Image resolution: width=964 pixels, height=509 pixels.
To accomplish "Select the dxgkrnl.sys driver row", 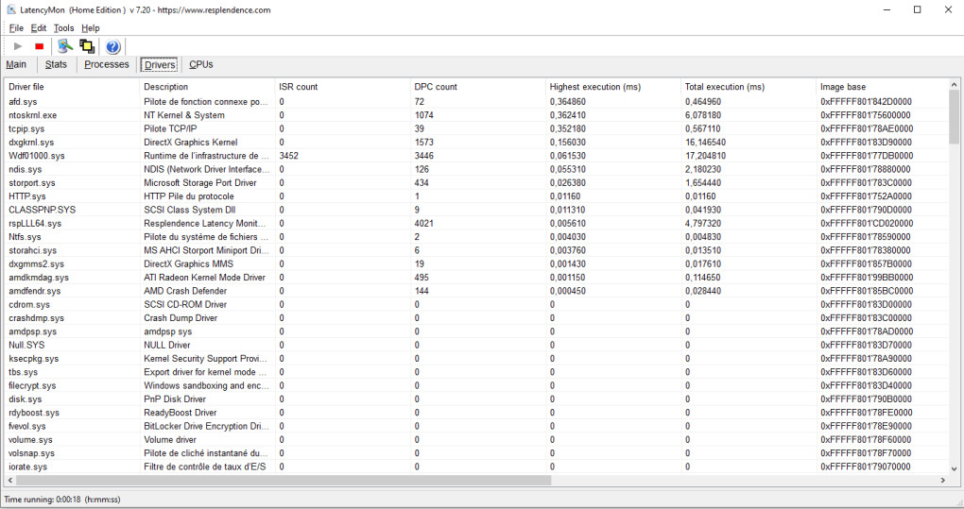I will pos(476,143).
